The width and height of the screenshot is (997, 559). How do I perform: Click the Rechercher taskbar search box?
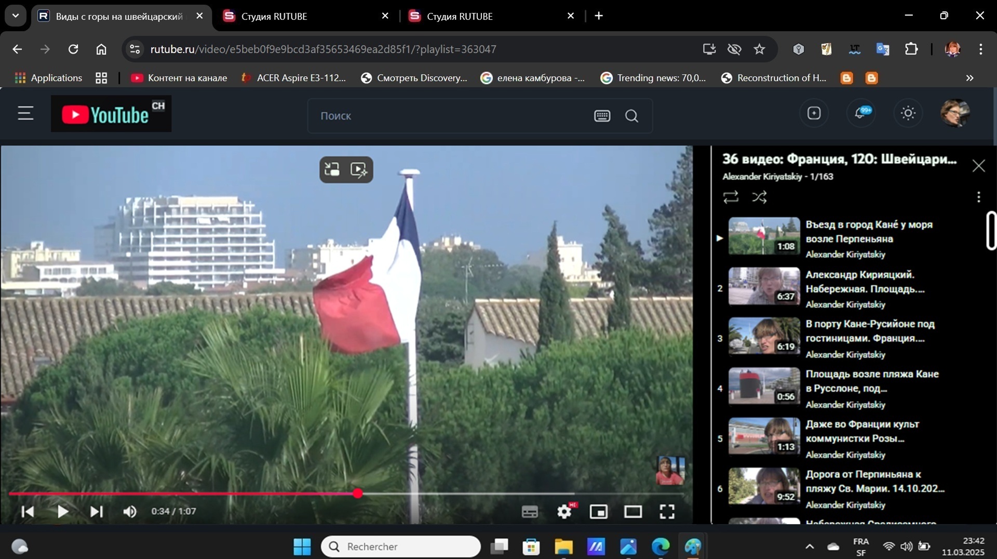tap(400, 547)
